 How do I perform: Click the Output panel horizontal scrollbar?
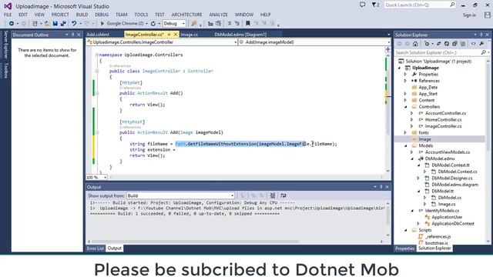[x=195, y=242]
